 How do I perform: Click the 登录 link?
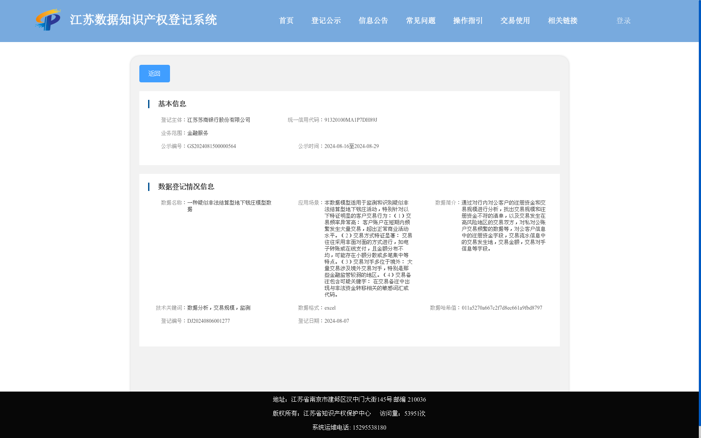click(x=623, y=21)
